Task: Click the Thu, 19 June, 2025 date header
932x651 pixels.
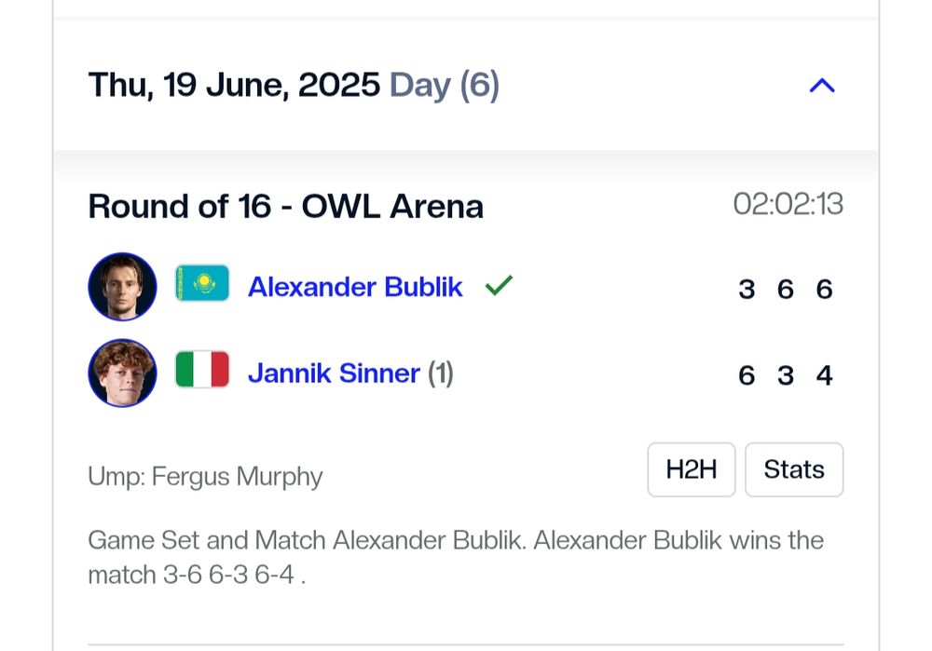Action: (x=234, y=86)
